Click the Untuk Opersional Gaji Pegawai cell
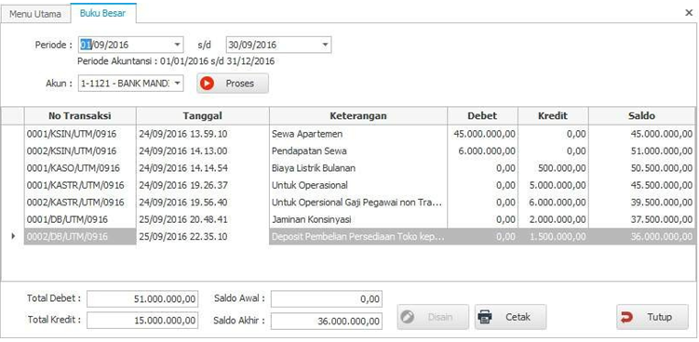The height and width of the screenshot is (342, 699). [358, 203]
